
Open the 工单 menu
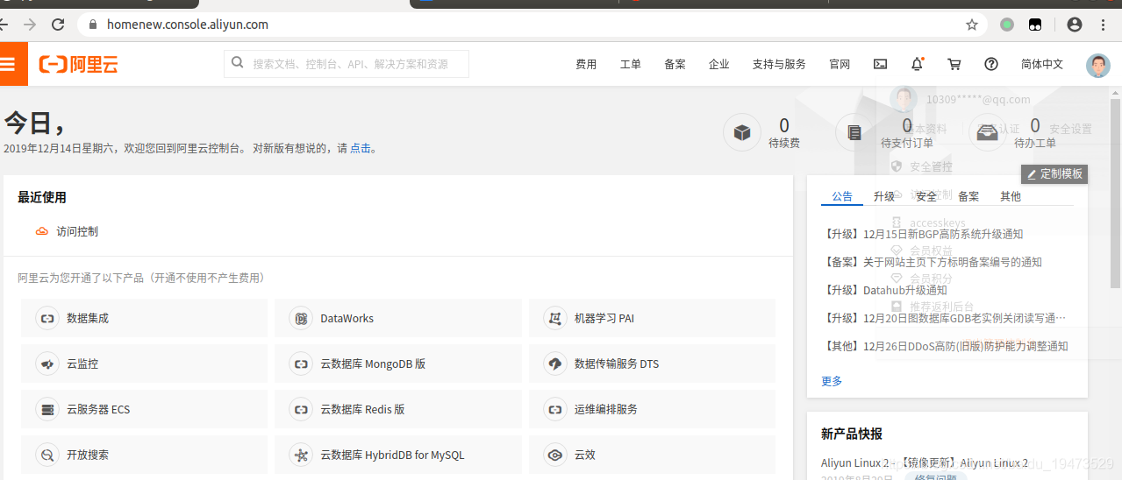pyautogui.click(x=631, y=64)
